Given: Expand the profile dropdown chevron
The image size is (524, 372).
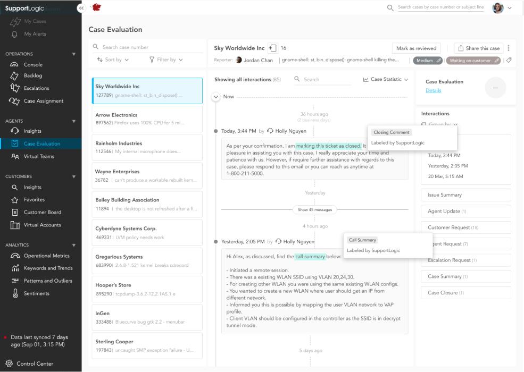Looking at the screenshot, I should [510, 8].
